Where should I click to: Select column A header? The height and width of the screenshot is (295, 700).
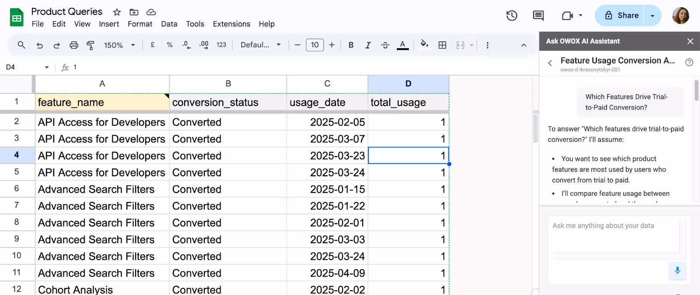tap(102, 84)
